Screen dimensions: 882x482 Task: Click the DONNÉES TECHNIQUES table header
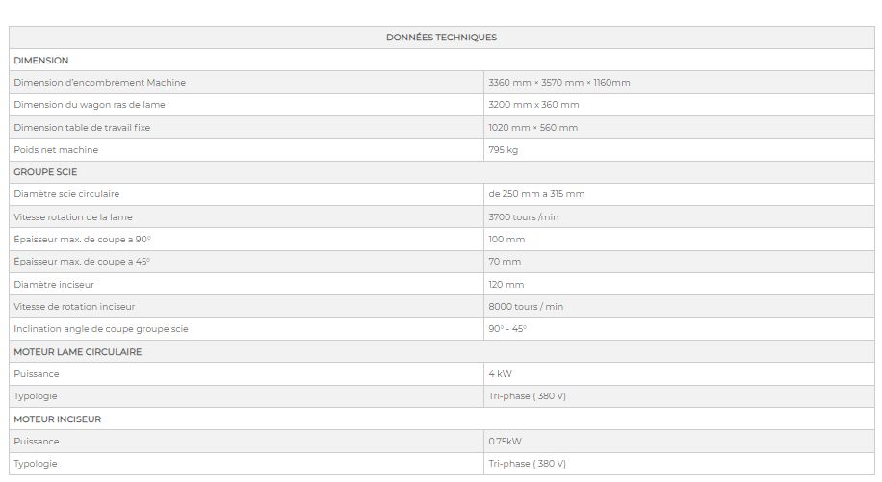tap(441, 38)
